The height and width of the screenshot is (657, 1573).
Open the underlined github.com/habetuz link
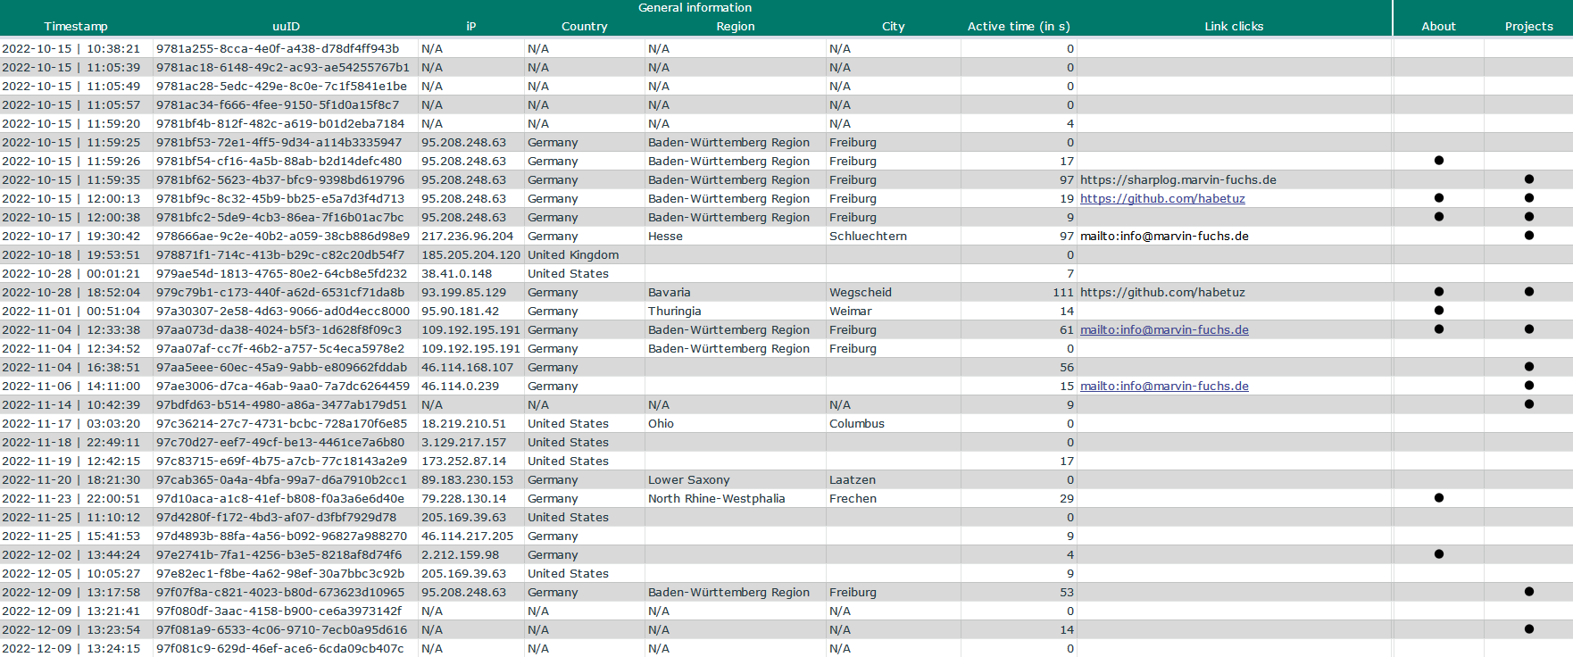coord(1161,199)
